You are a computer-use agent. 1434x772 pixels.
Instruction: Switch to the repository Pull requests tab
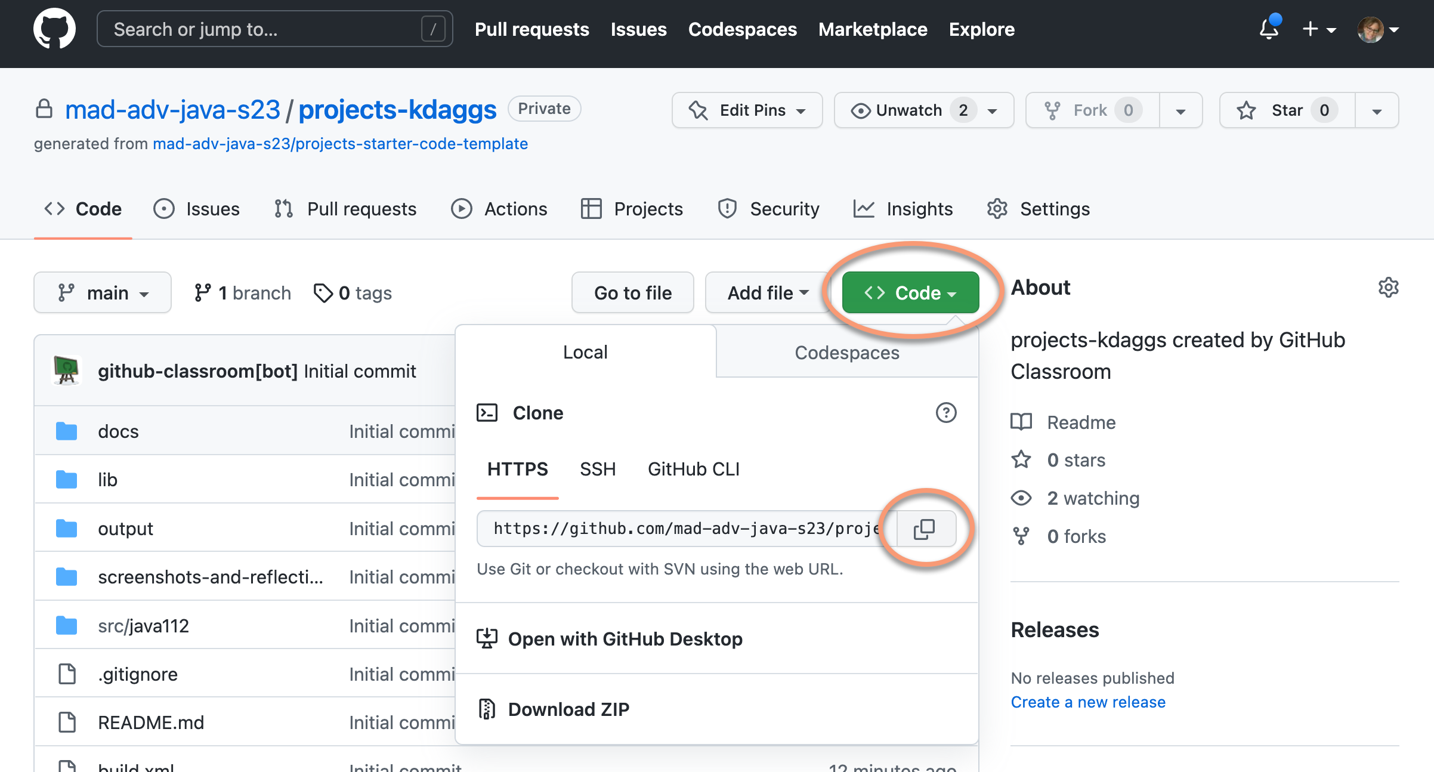pos(345,209)
